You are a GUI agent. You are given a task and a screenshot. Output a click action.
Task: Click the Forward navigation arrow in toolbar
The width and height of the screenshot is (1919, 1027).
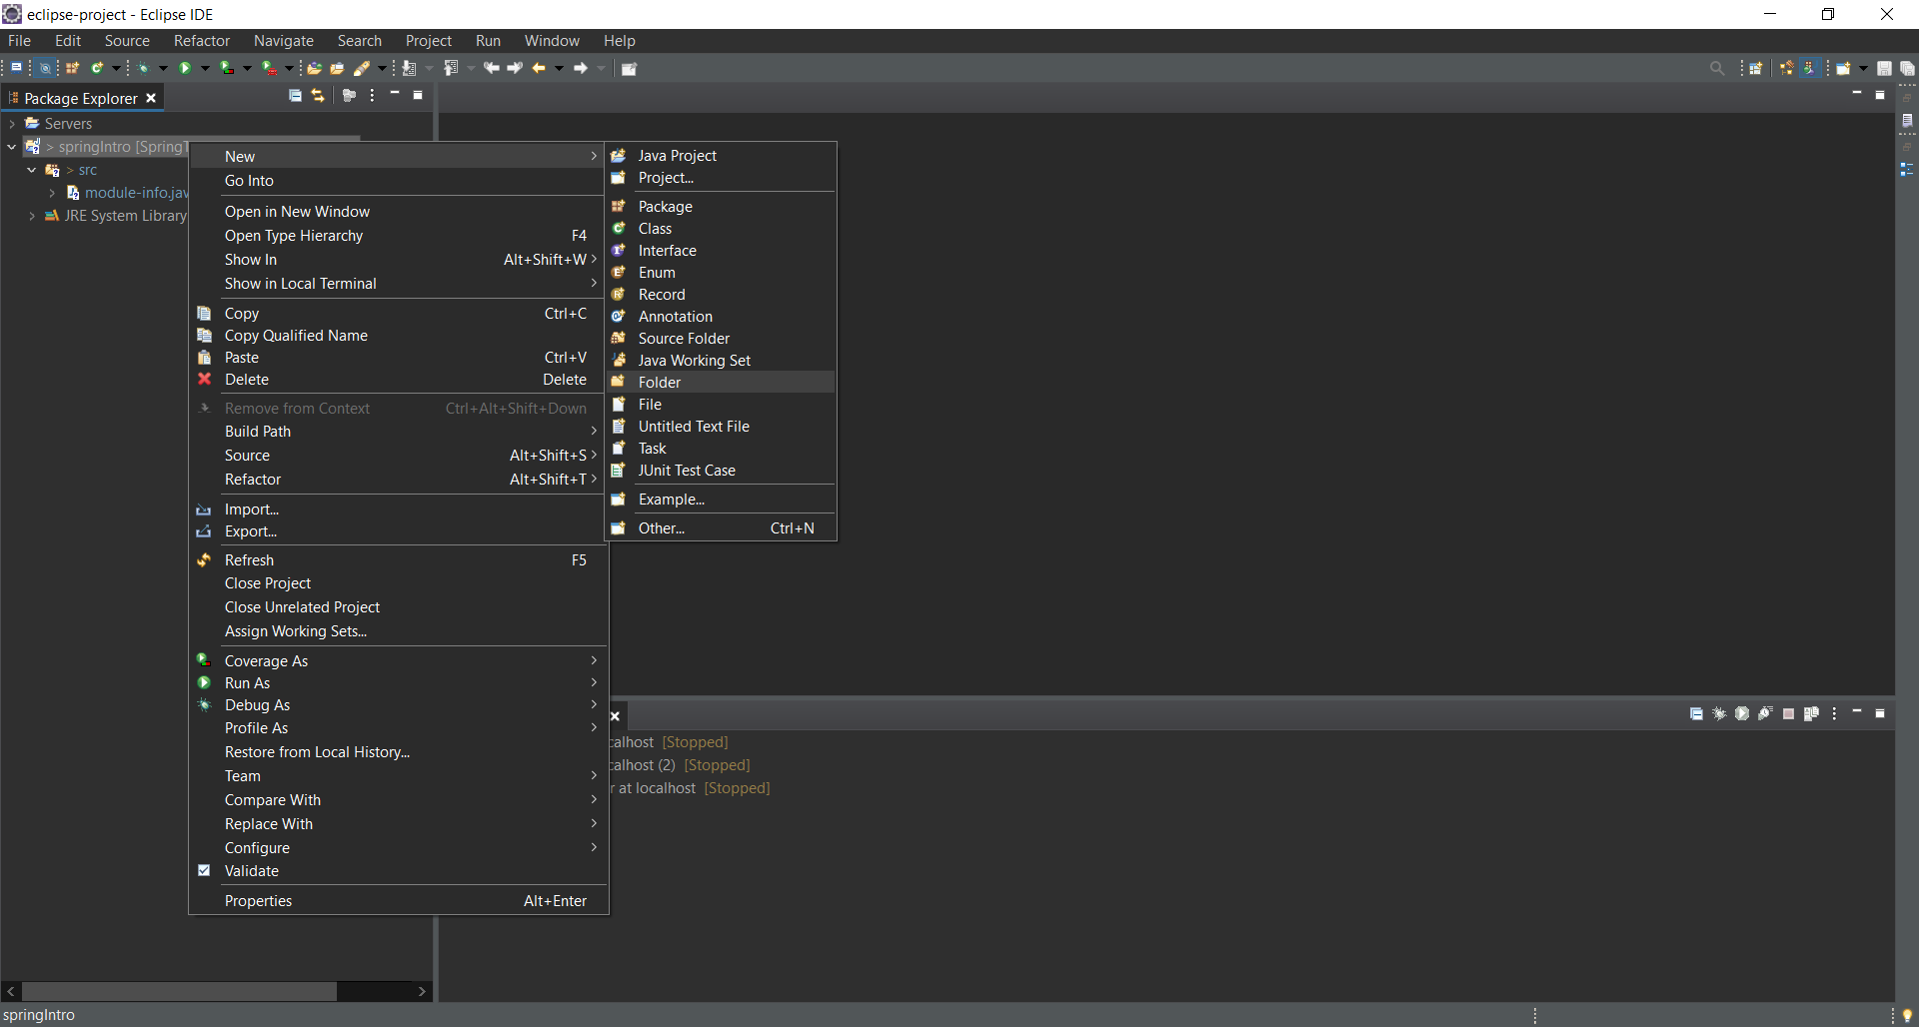pyautogui.click(x=581, y=68)
